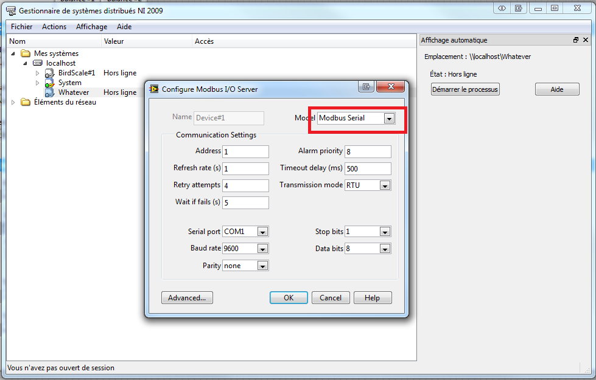Open the Actions menu
The height and width of the screenshot is (380, 596).
(54, 27)
